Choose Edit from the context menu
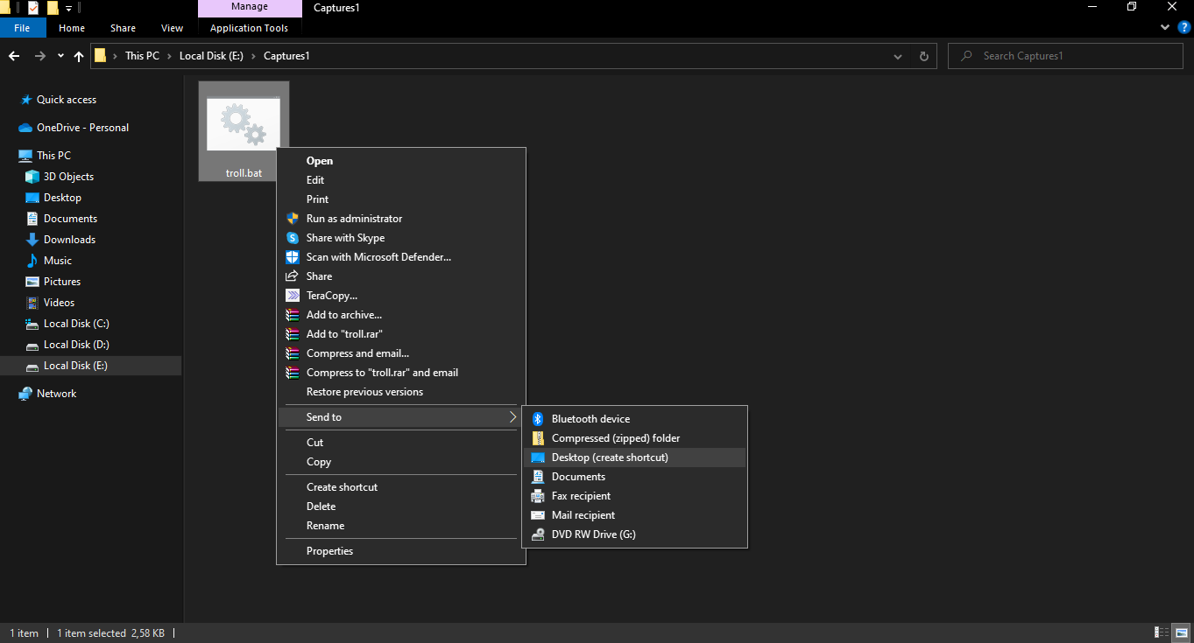 pos(401,180)
